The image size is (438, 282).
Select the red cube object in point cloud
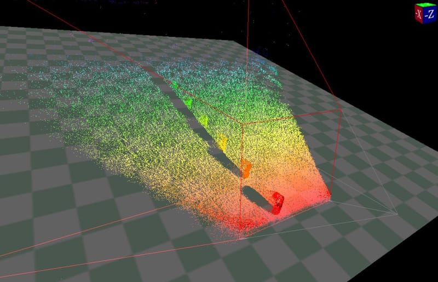coord(278,203)
